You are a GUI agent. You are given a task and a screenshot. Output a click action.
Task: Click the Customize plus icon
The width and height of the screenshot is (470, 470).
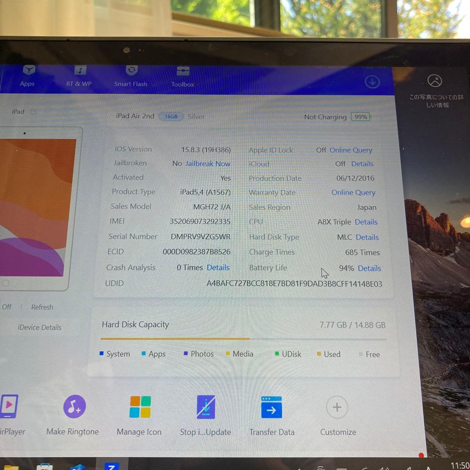(337, 407)
